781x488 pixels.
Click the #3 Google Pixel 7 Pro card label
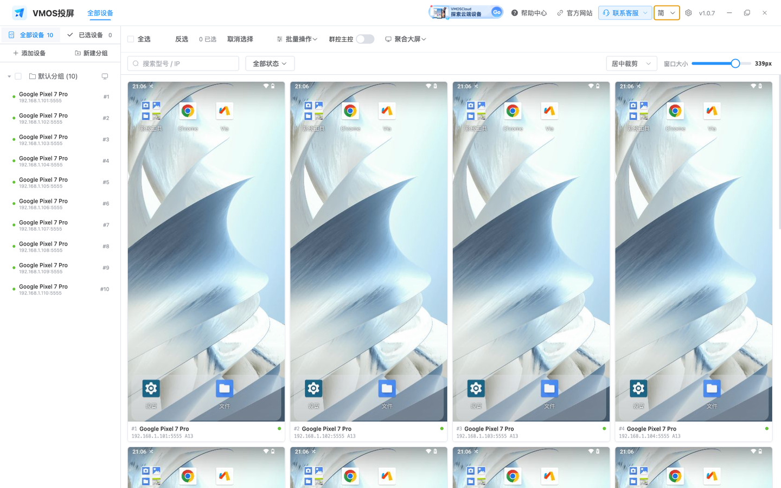click(x=485, y=429)
